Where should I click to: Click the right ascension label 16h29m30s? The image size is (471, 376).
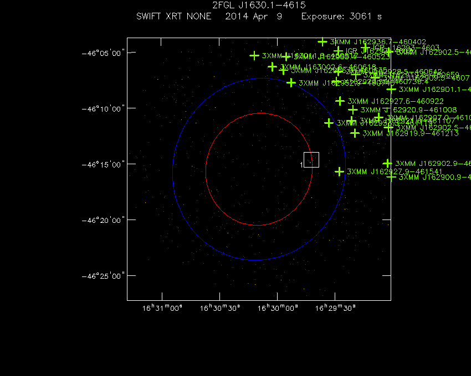(335, 307)
